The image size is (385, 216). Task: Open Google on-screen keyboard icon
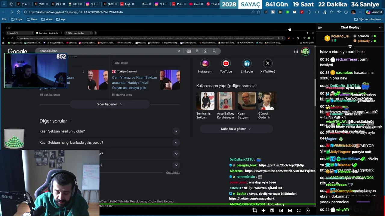(189, 51)
